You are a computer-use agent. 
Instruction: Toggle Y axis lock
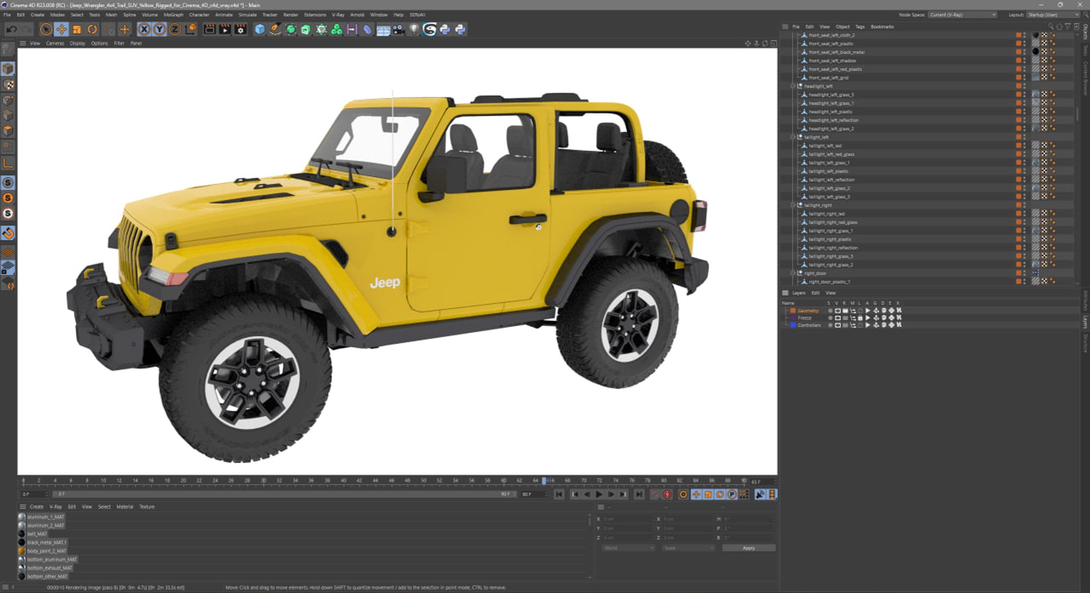tap(160, 29)
